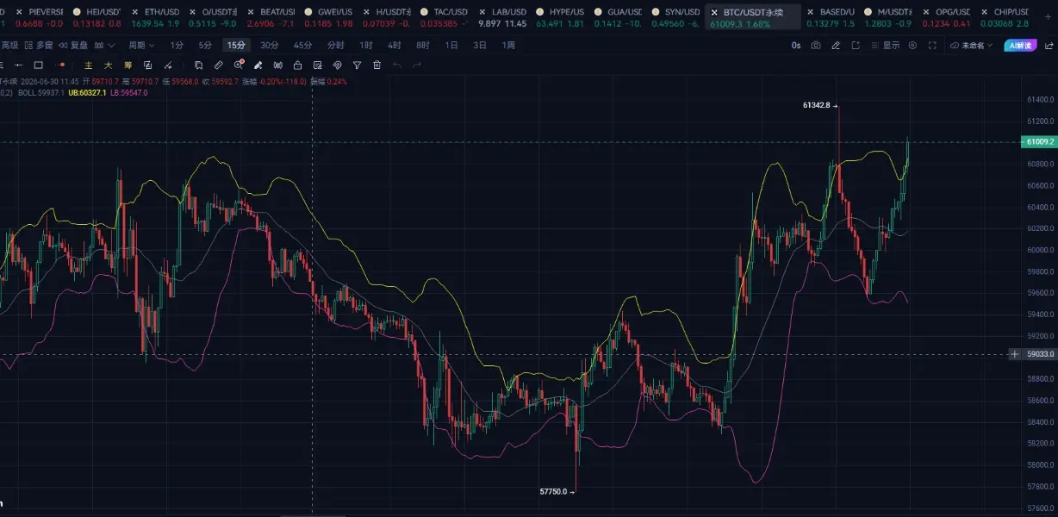Click the screenshot camera icon
The height and width of the screenshot is (517, 1058).
click(x=816, y=45)
